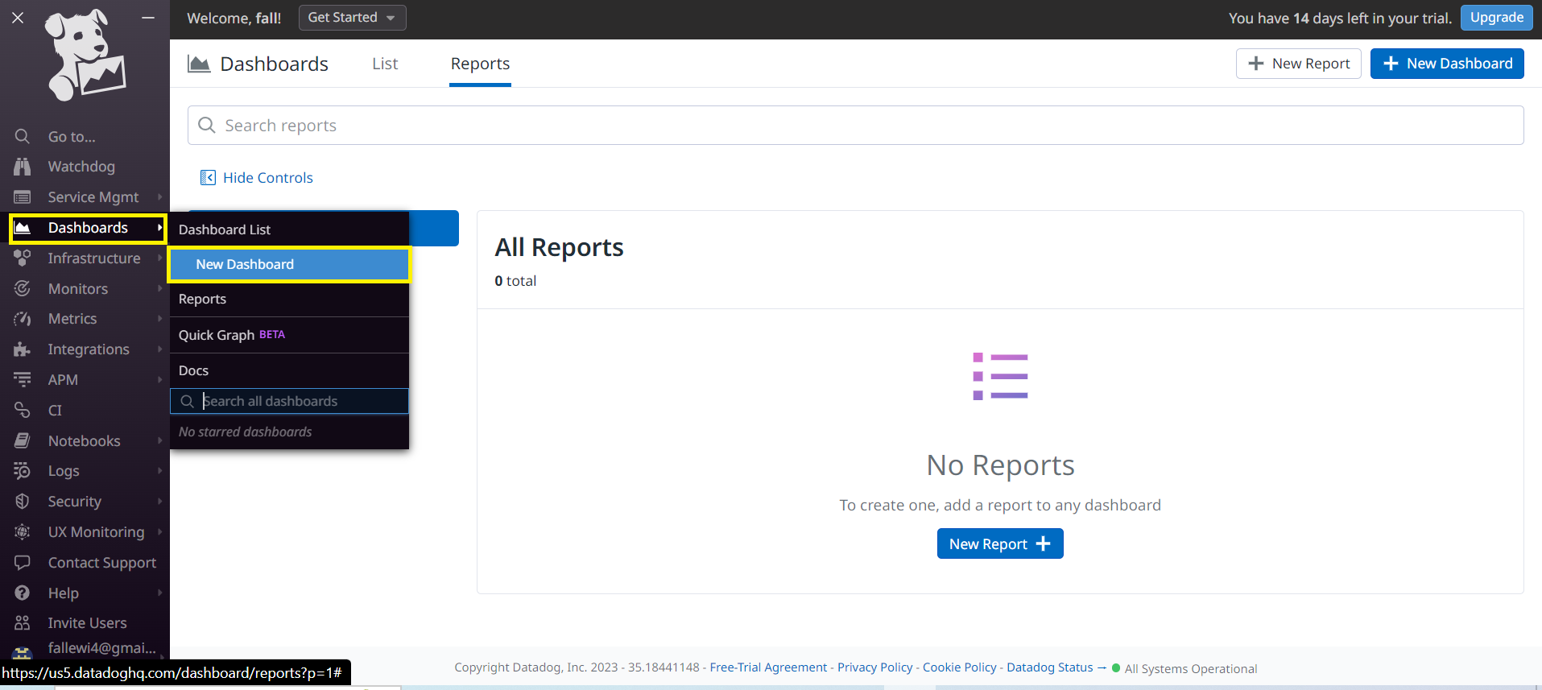The image size is (1542, 690).
Task: Open the Free-Trial Agreement link
Action: pyautogui.click(x=768, y=667)
